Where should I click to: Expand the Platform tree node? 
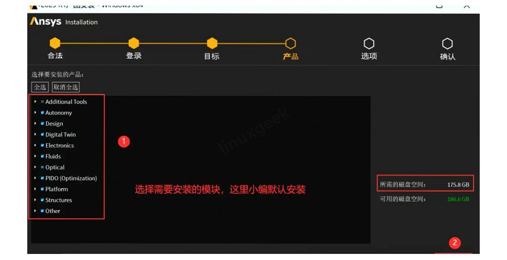(35, 189)
